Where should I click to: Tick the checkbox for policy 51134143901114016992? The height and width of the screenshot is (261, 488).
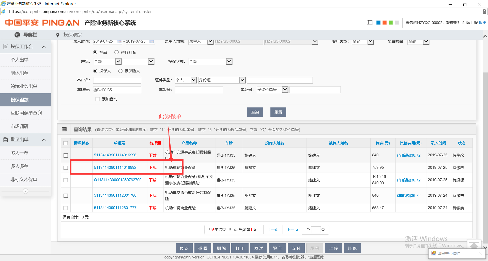coord(66,168)
